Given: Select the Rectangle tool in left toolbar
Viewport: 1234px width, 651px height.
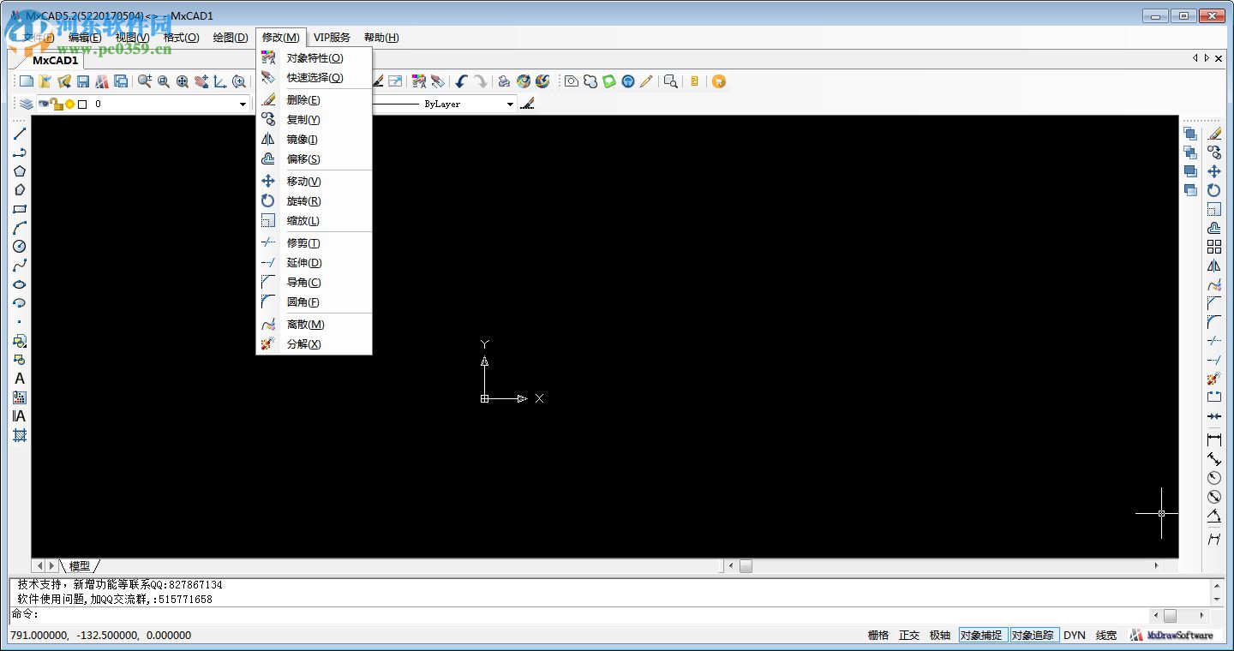Looking at the screenshot, I should click(x=19, y=209).
